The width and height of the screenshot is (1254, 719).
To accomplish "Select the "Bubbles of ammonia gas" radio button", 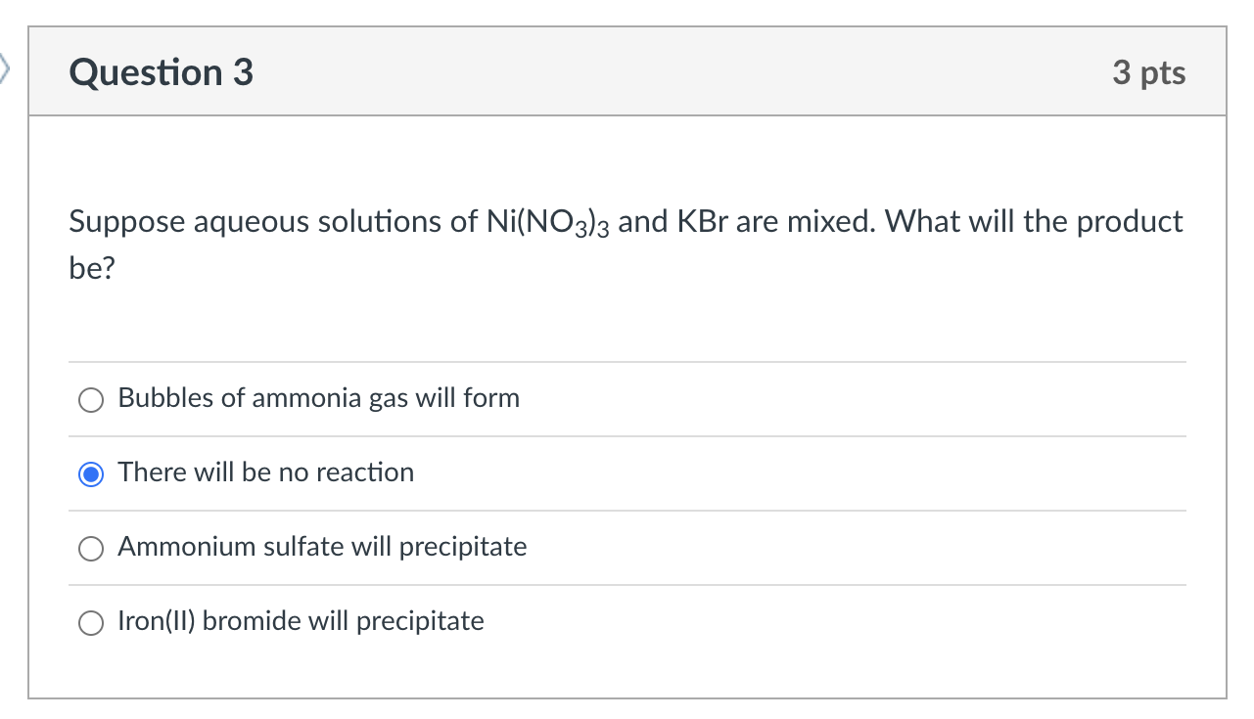I will pos(91,400).
